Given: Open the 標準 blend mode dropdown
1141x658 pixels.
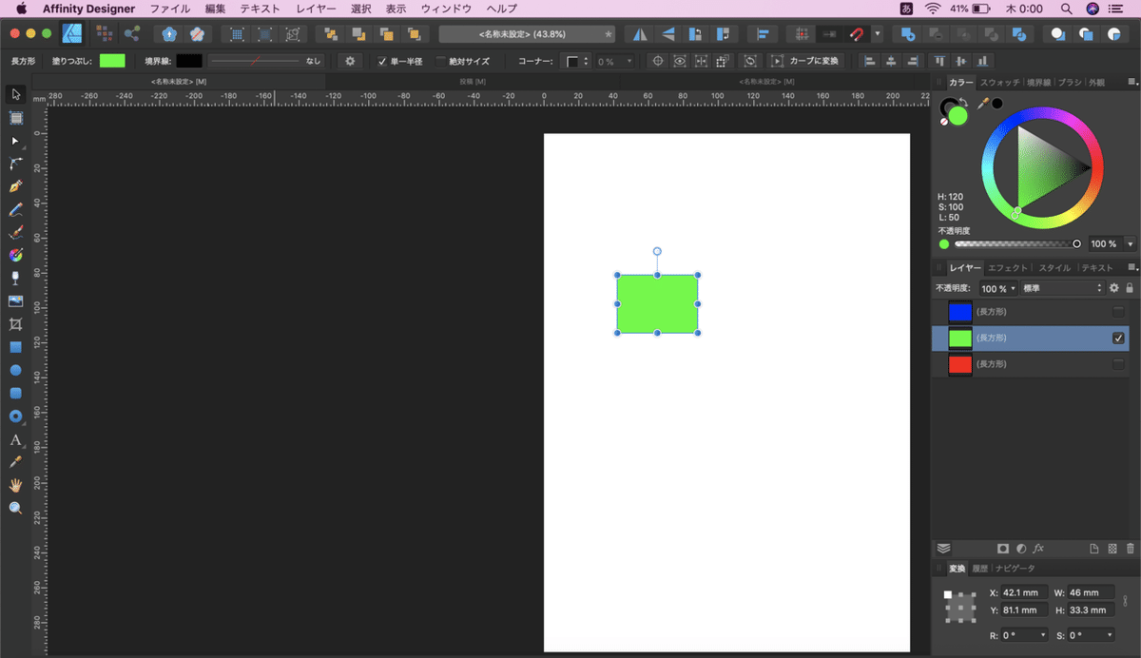Looking at the screenshot, I should click(1063, 288).
